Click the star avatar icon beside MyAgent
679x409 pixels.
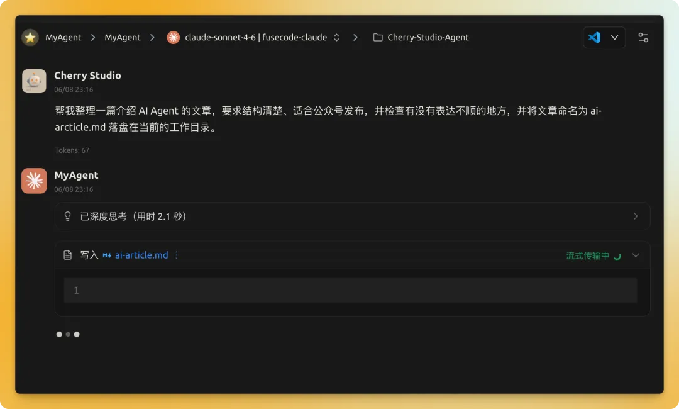(x=30, y=38)
